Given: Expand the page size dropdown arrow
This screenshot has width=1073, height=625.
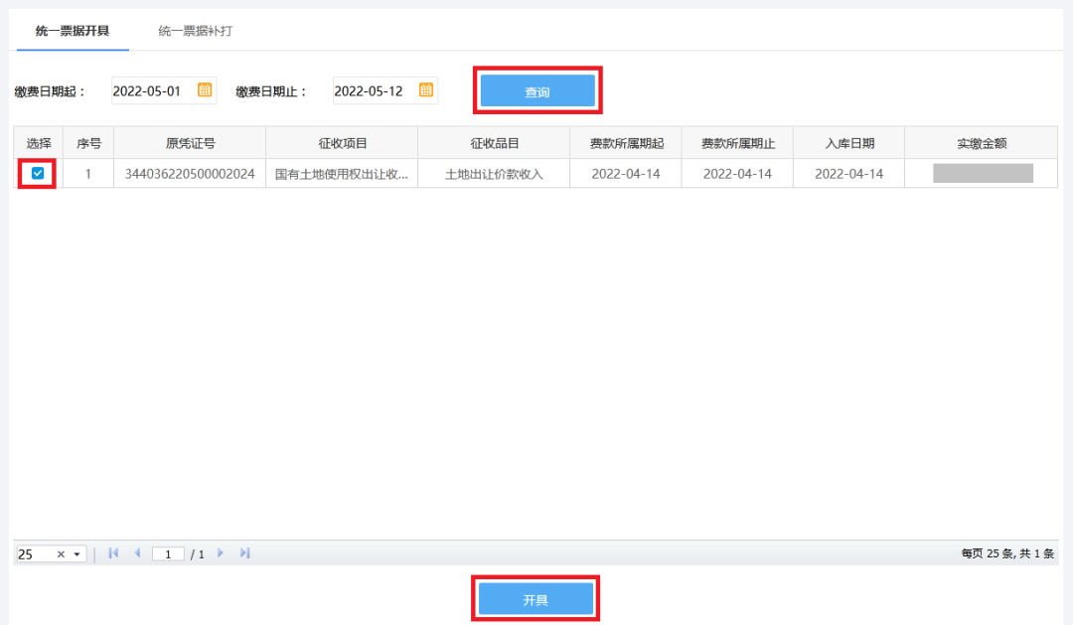Looking at the screenshot, I should pyautogui.click(x=77, y=554).
